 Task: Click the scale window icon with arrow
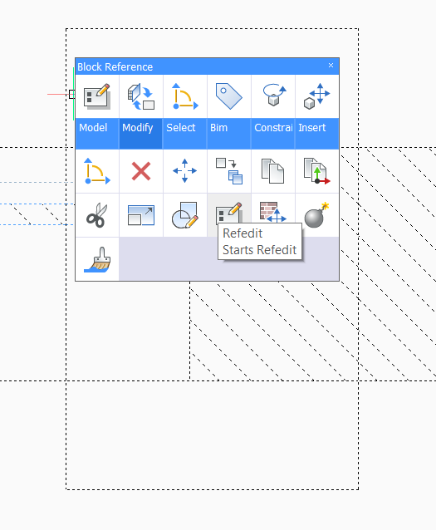pos(141,215)
